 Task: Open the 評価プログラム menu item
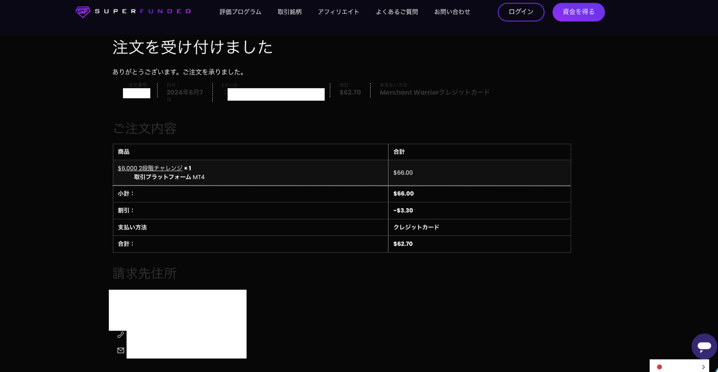240,12
